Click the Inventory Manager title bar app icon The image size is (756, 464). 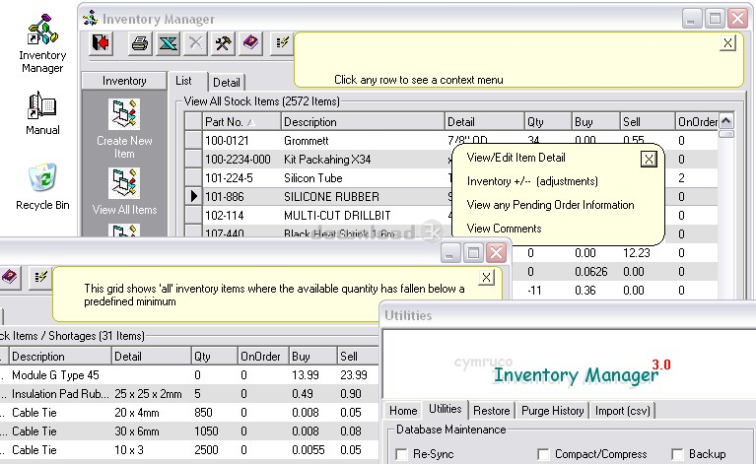pyautogui.click(x=90, y=19)
